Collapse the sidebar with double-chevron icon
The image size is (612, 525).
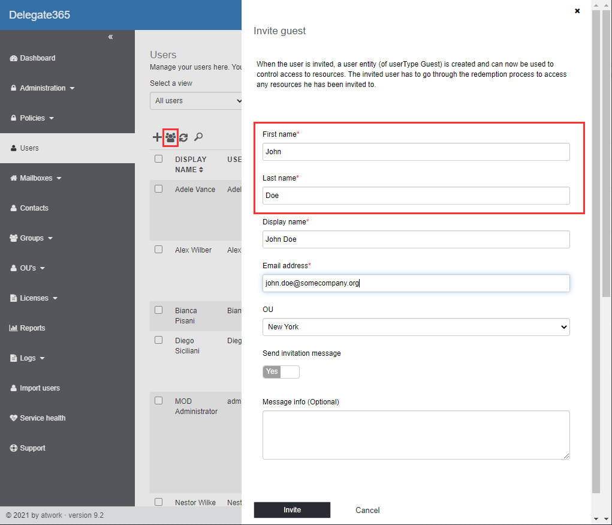110,37
